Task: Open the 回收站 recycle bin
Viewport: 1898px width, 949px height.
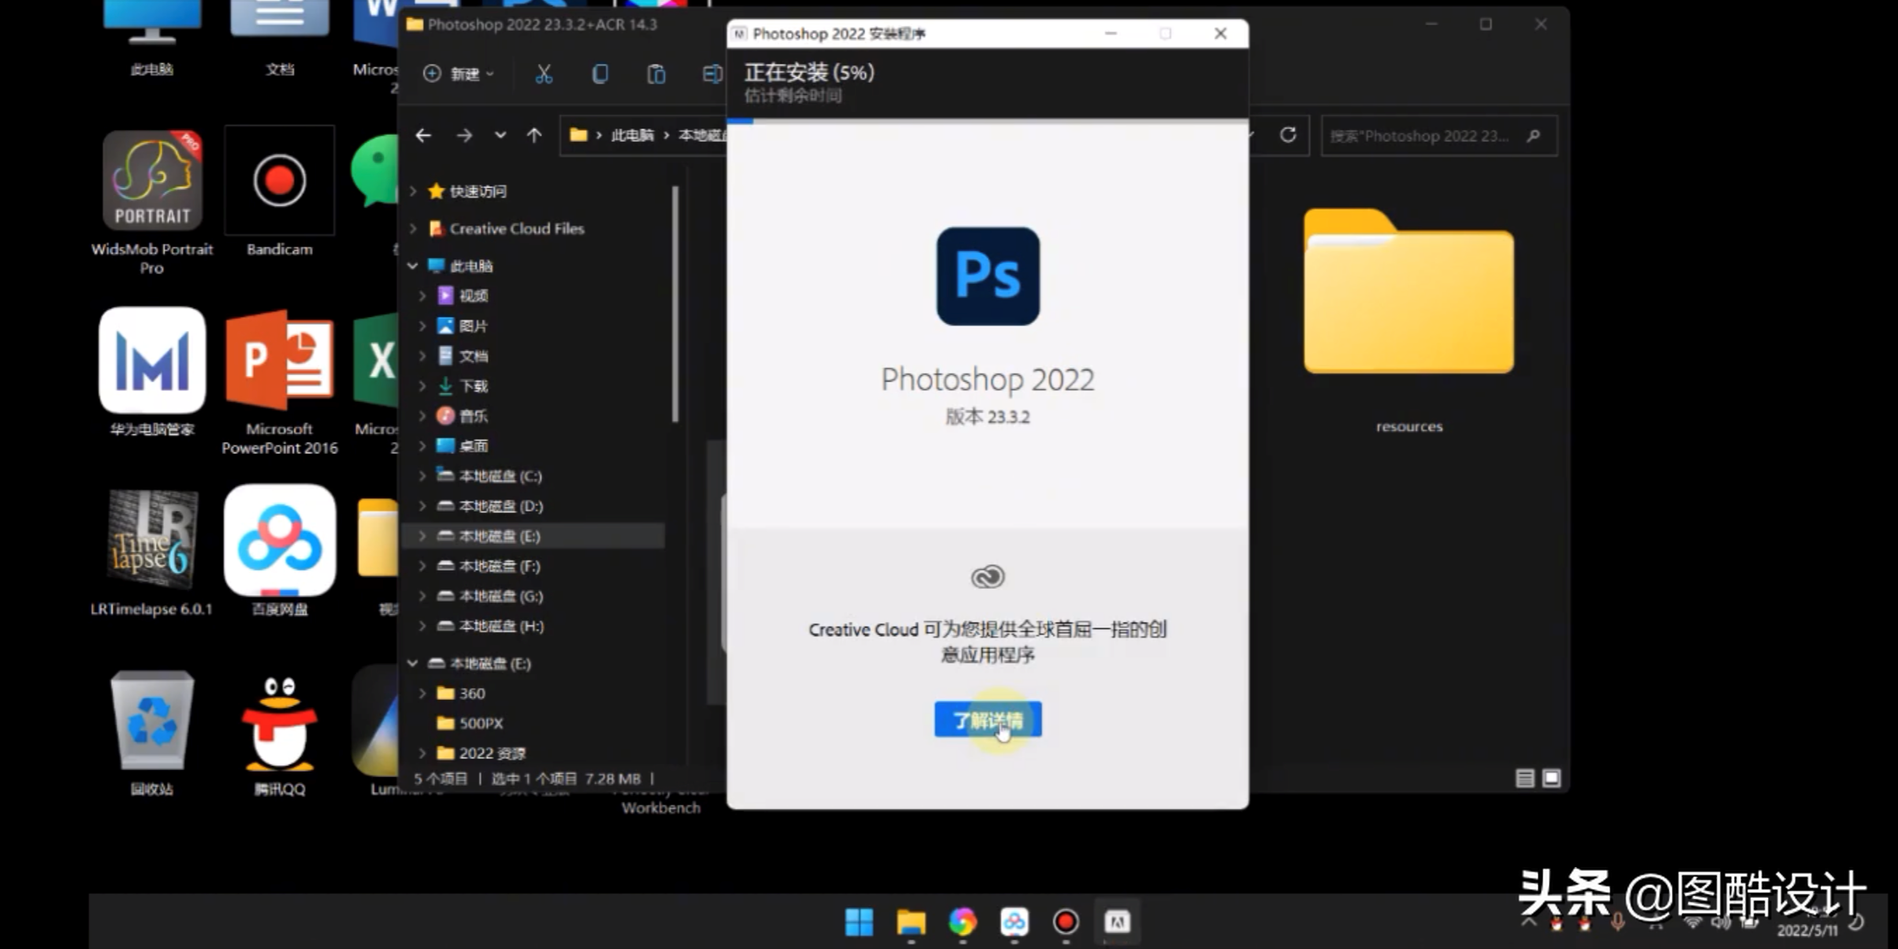Action: (151, 720)
